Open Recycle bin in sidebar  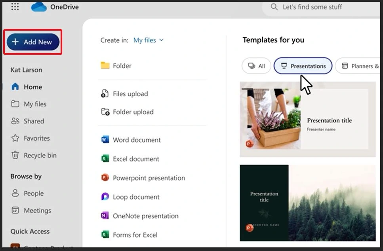(x=34, y=155)
